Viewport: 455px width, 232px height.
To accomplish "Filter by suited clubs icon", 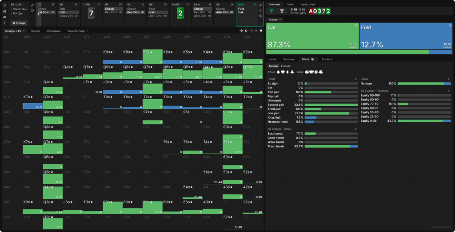I will [321, 72].
